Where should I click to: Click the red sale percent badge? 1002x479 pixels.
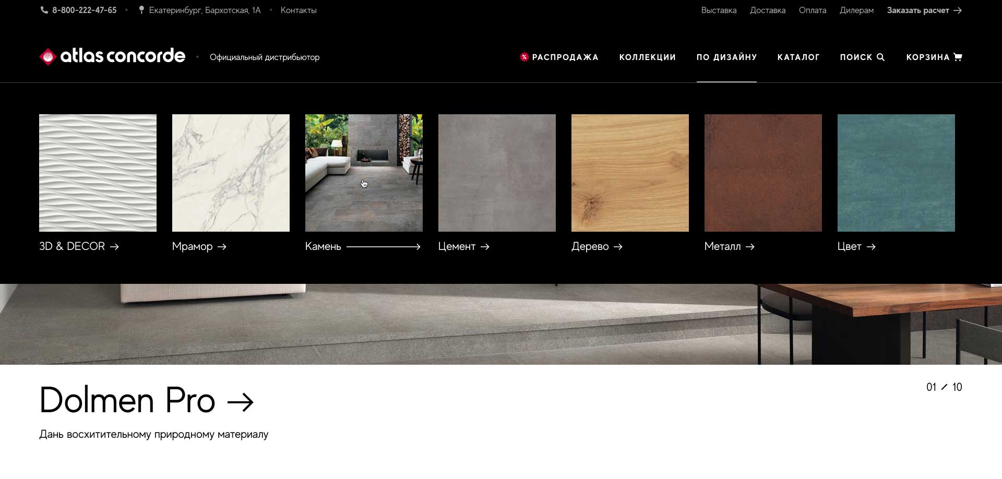click(524, 57)
